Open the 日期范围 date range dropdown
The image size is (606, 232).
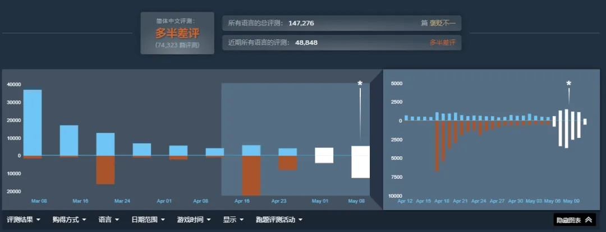pyautogui.click(x=148, y=220)
